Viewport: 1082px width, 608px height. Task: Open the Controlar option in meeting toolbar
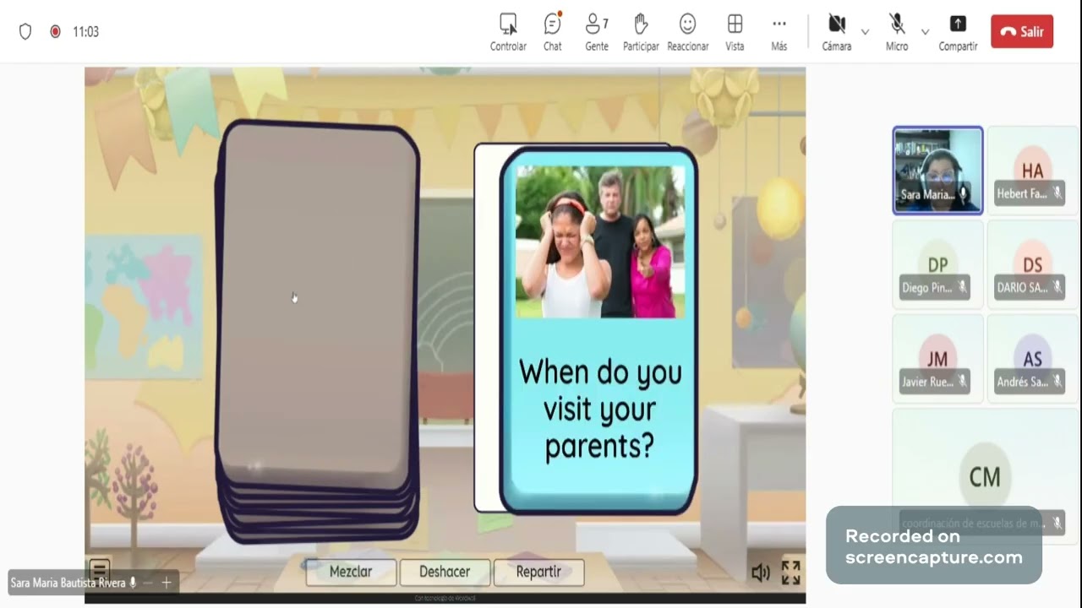click(508, 32)
